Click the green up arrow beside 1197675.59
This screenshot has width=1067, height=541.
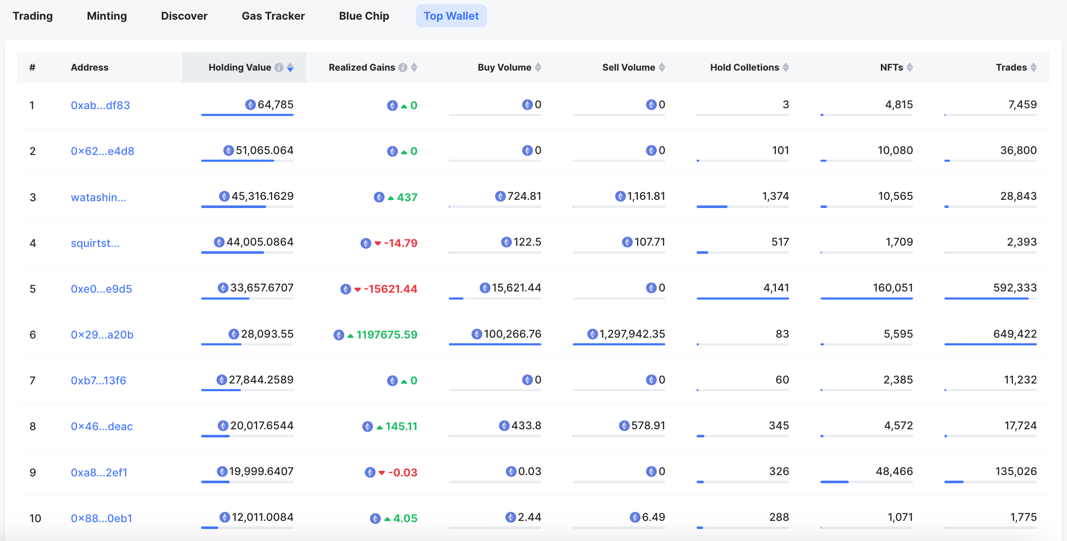coord(350,336)
